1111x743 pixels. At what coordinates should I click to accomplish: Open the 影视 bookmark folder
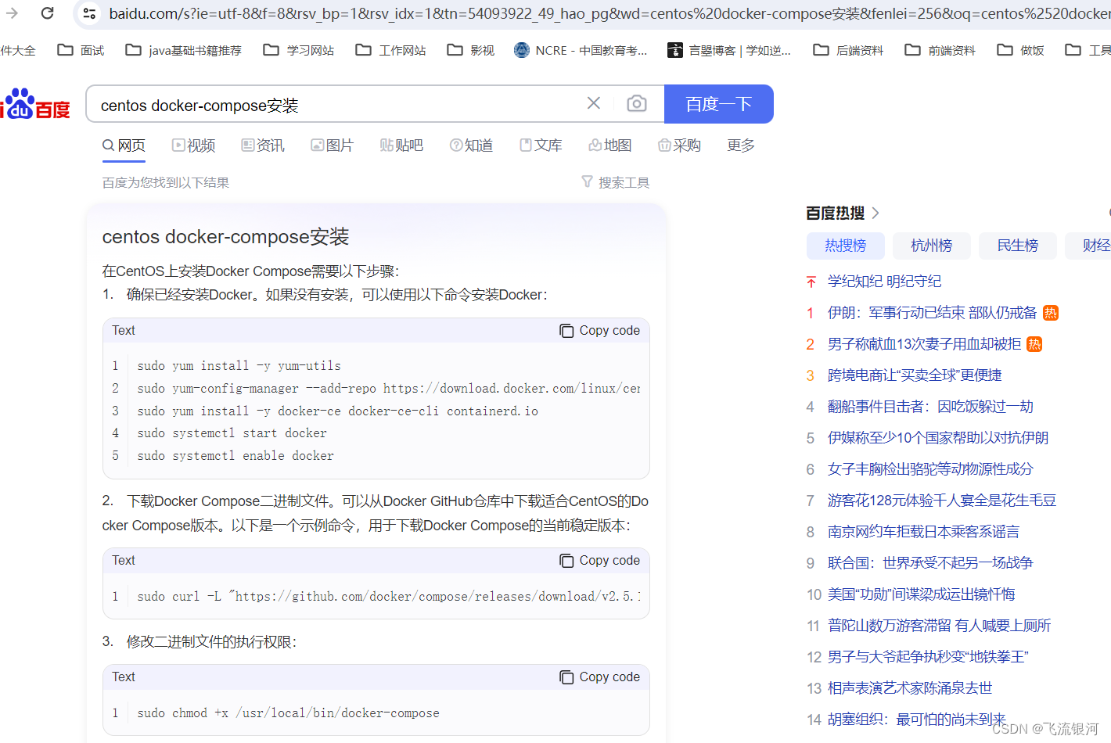pyautogui.click(x=471, y=50)
